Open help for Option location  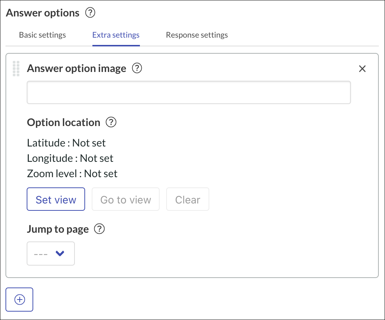(111, 122)
